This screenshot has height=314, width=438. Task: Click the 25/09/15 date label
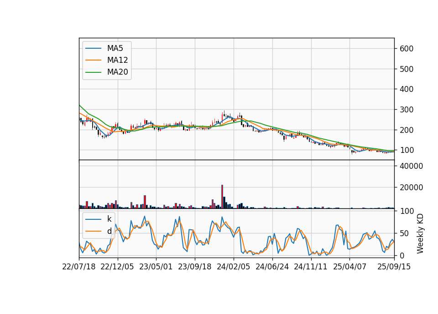coord(394,267)
